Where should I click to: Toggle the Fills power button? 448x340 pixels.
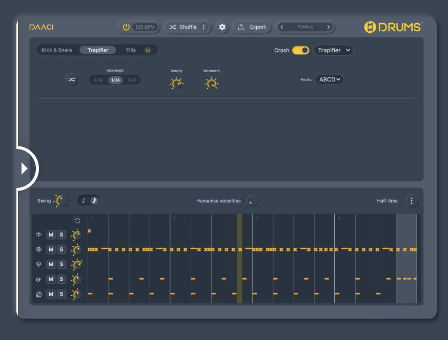tap(148, 50)
